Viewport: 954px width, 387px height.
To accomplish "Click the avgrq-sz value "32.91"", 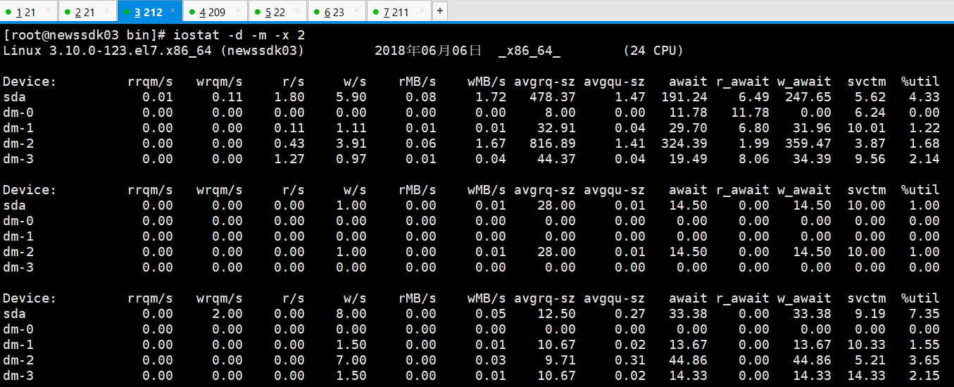I will (x=557, y=128).
